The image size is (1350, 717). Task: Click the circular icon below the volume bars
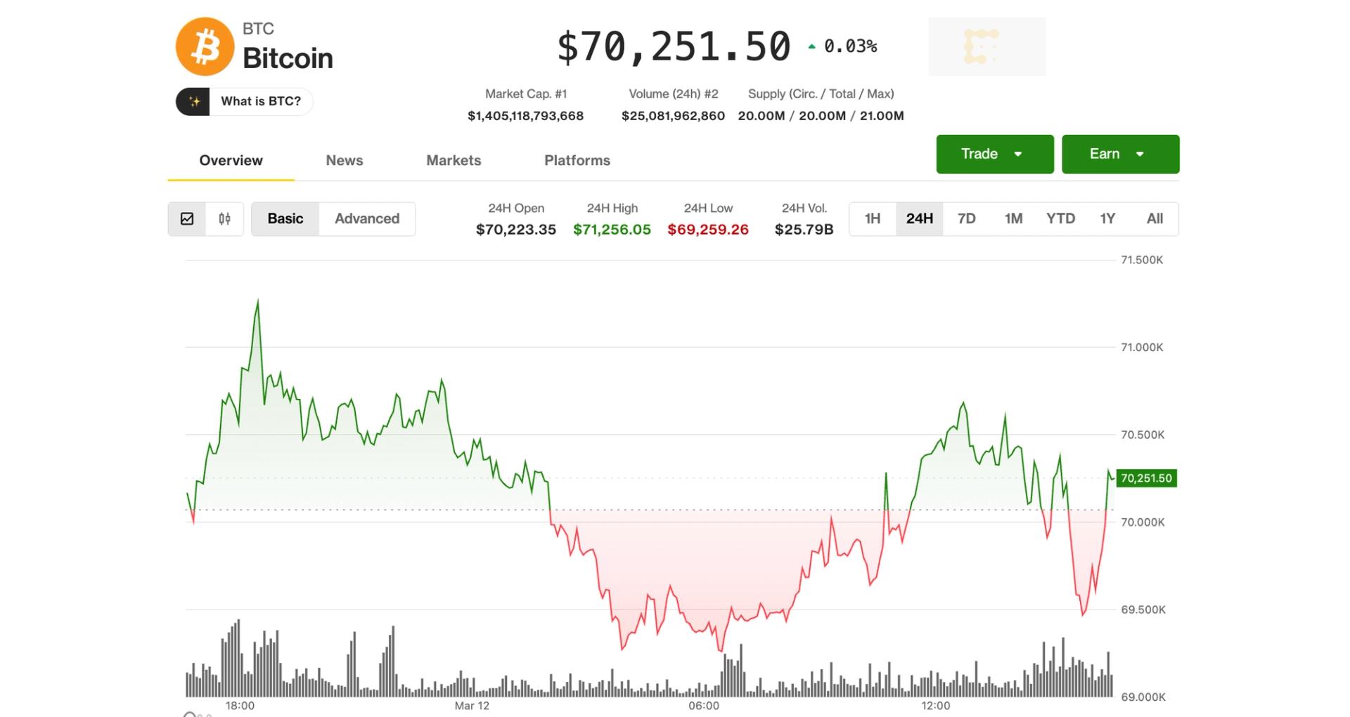(x=188, y=712)
